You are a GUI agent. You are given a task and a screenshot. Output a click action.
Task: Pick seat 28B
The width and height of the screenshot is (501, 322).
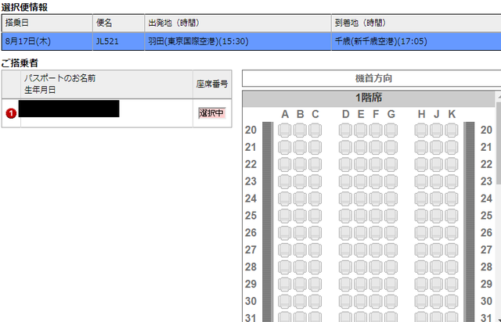pos(300,267)
